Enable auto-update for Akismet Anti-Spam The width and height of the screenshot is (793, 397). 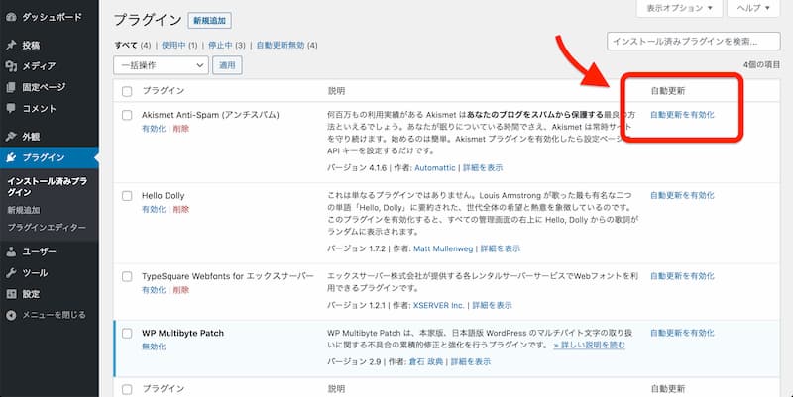[682, 115]
